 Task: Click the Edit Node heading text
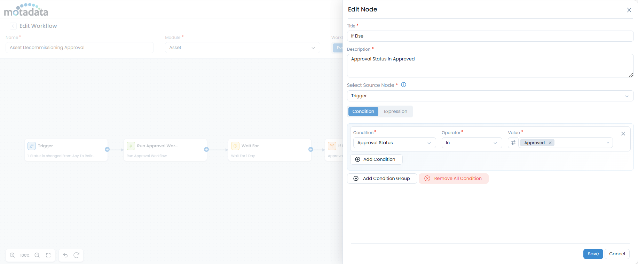[363, 9]
